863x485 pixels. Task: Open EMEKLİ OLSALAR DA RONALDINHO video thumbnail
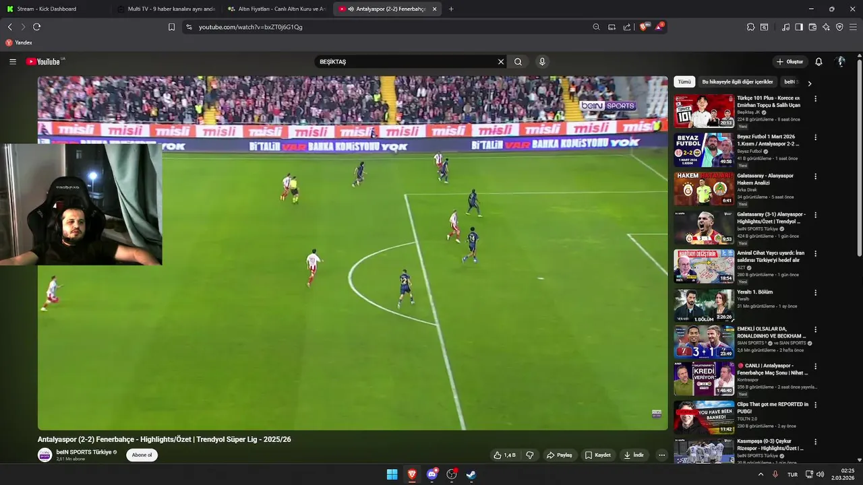pos(704,342)
